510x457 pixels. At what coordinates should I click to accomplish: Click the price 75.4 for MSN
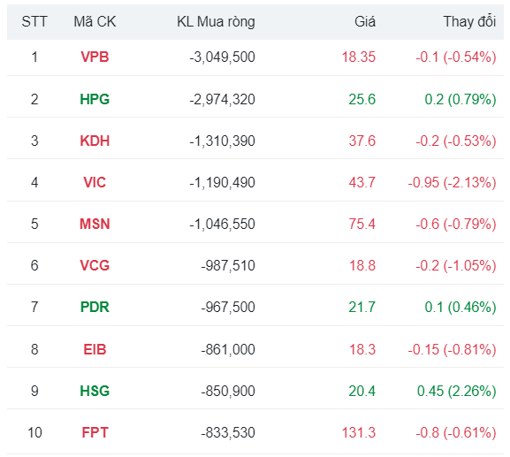(362, 225)
